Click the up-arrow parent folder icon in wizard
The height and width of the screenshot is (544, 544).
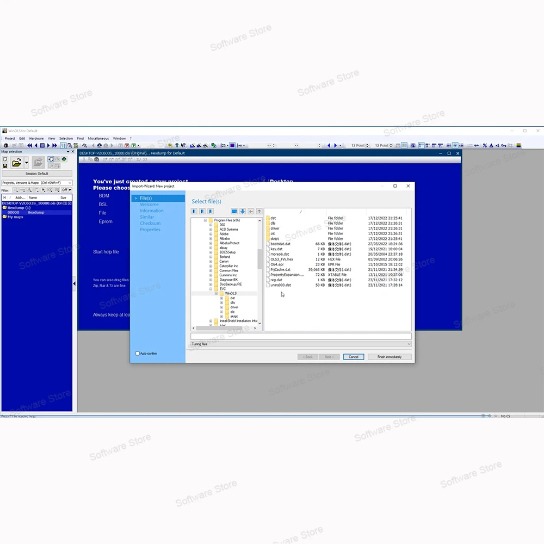(x=259, y=211)
